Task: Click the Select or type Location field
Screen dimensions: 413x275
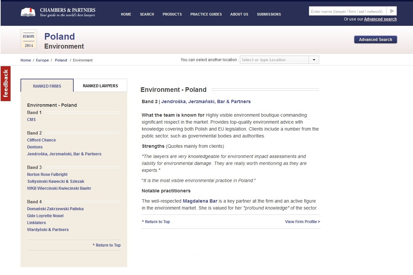Action: [275, 60]
